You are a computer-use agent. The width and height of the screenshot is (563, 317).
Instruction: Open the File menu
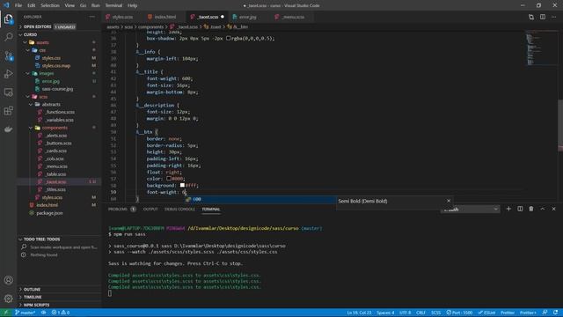[18, 5]
